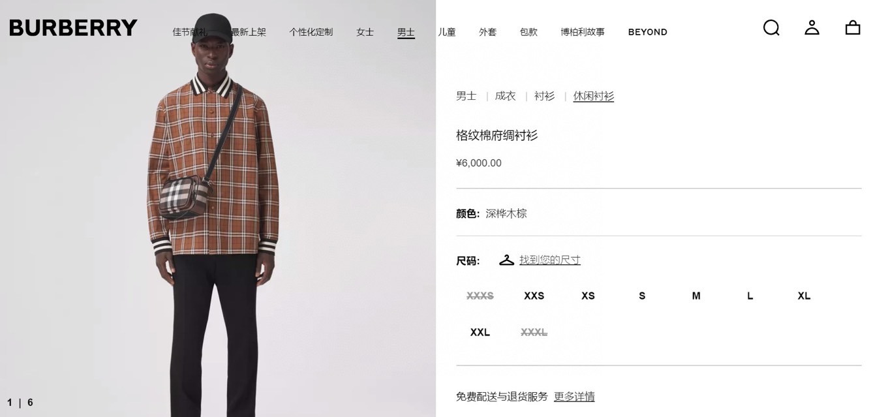Open the account profile icon
Image resolution: width=871 pixels, height=417 pixels.
812,27
